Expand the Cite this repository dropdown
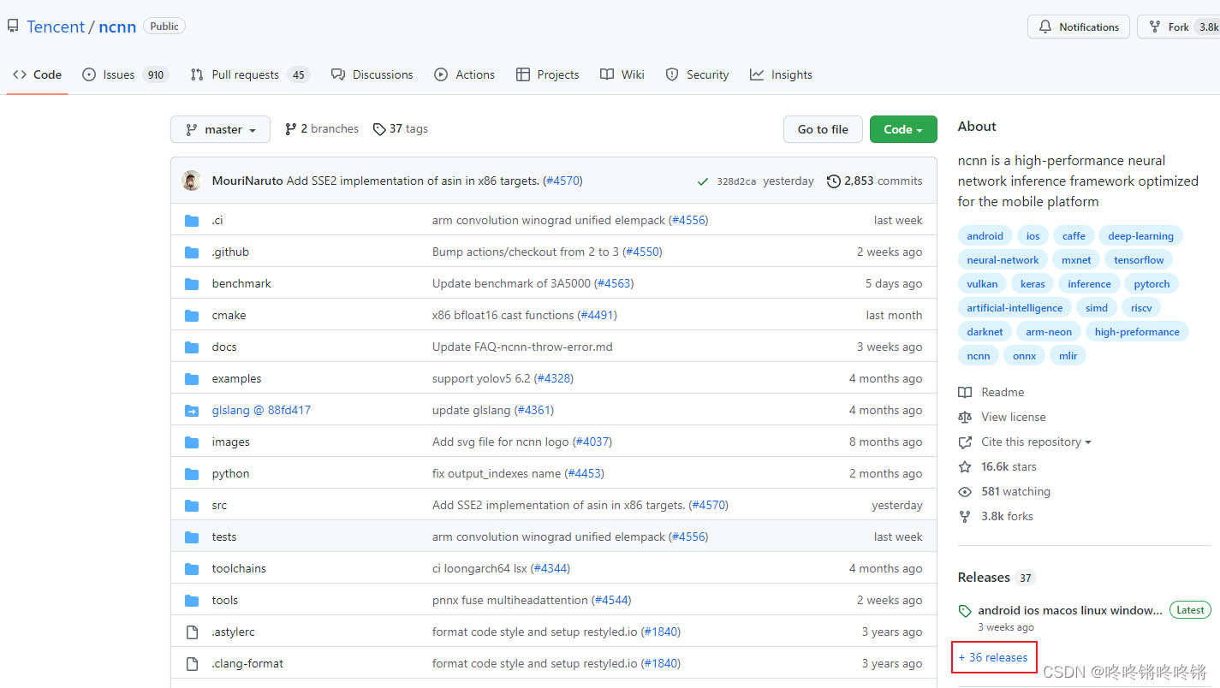 [1025, 442]
